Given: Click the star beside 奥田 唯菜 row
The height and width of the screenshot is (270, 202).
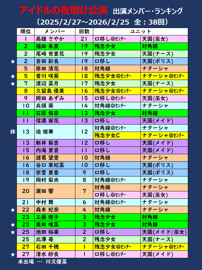Looking at the screenshot, I should pos(13,225).
